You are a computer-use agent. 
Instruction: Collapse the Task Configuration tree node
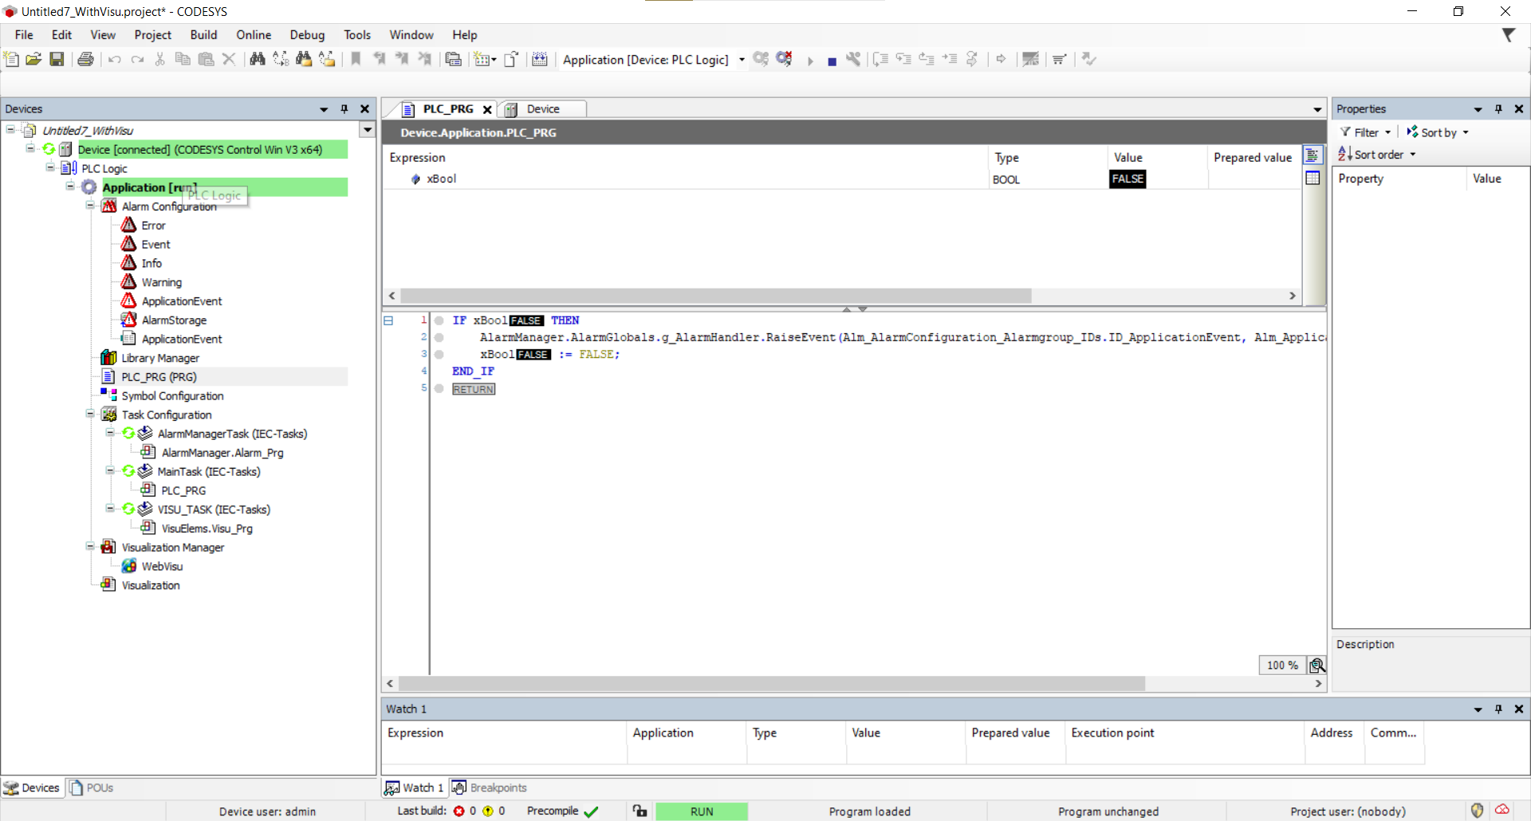click(90, 414)
